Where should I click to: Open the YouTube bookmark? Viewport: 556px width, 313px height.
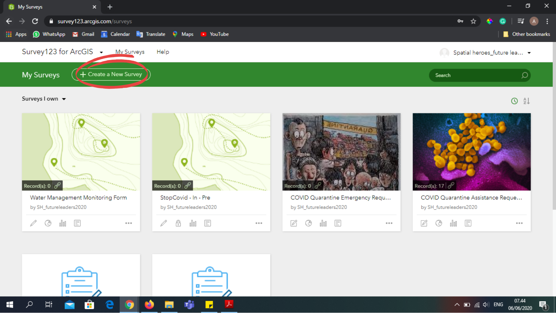(x=215, y=34)
